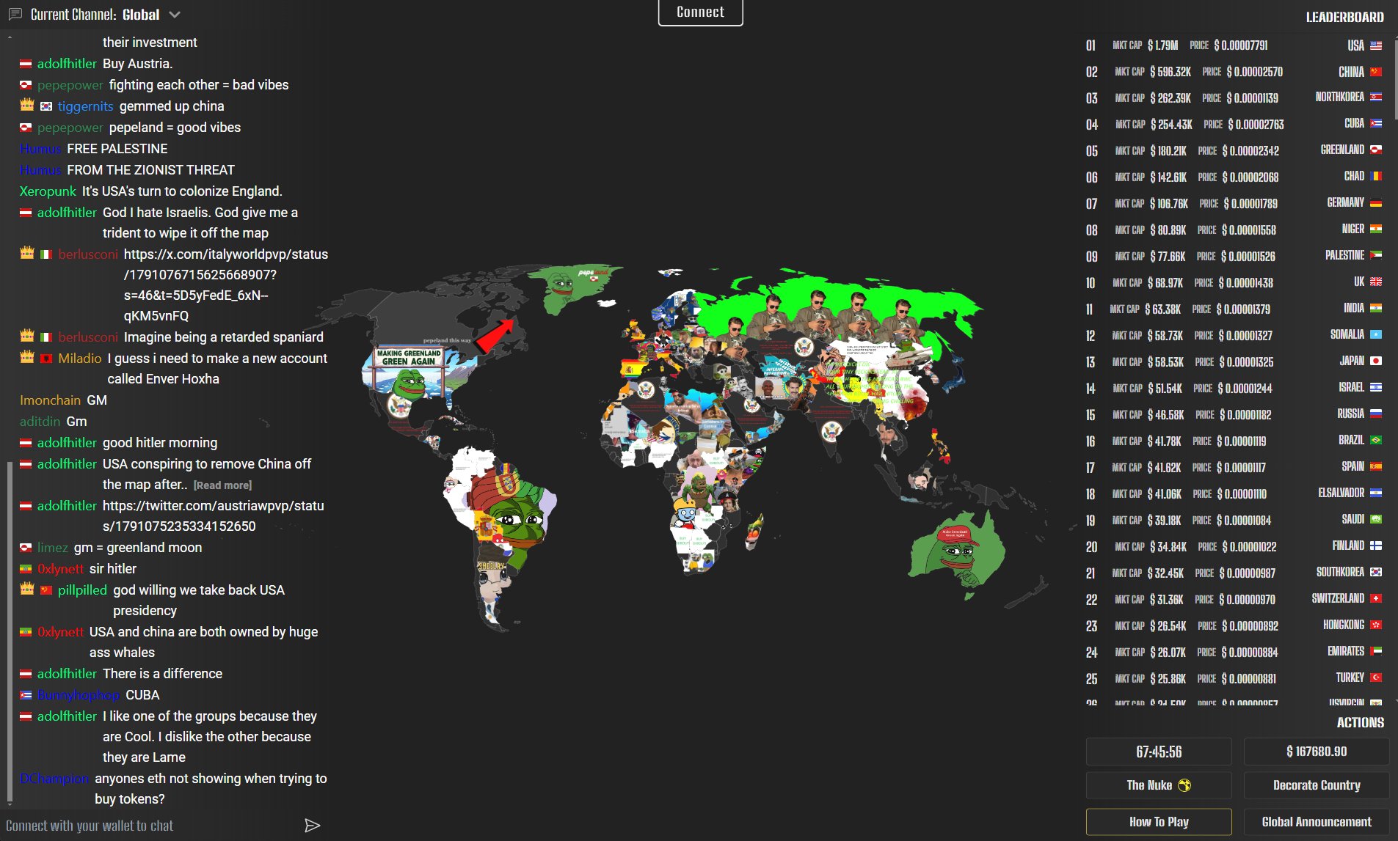Click the ELSALVADOR name in the leaderboard
The image size is (1398, 841).
coord(1341,493)
